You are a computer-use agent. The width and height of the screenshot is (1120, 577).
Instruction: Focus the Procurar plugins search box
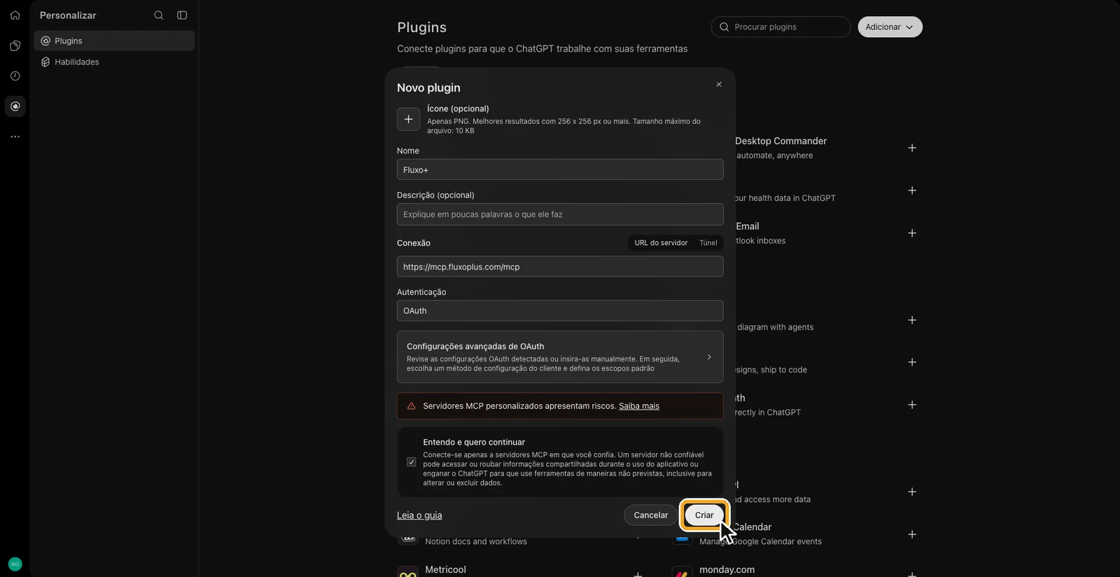click(x=780, y=27)
